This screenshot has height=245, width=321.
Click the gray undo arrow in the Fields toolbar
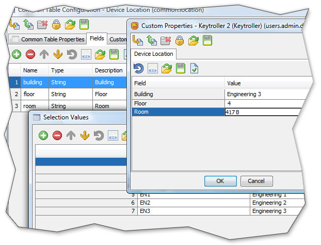72,54
